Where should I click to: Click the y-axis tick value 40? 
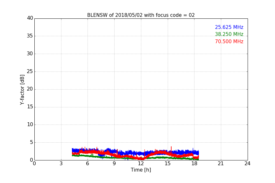pyautogui.click(x=30, y=18)
